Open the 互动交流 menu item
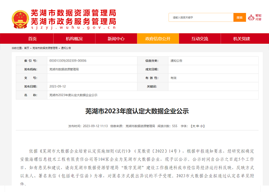 [200, 39]
